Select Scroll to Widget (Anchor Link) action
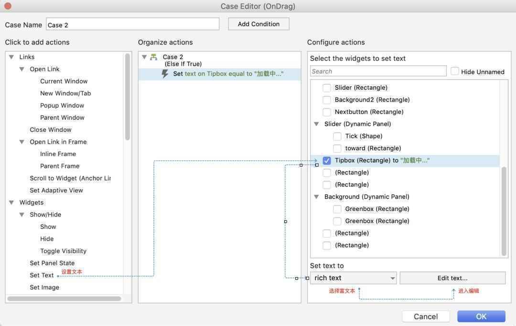Image resolution: width=516 pixels, height=326 pixels. click(x=70, y=178)
